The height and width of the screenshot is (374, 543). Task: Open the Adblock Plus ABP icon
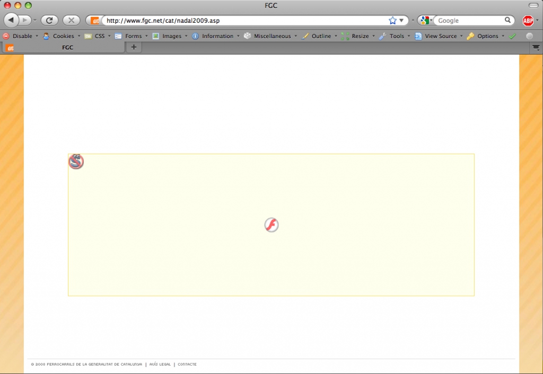tap(528, 21)
